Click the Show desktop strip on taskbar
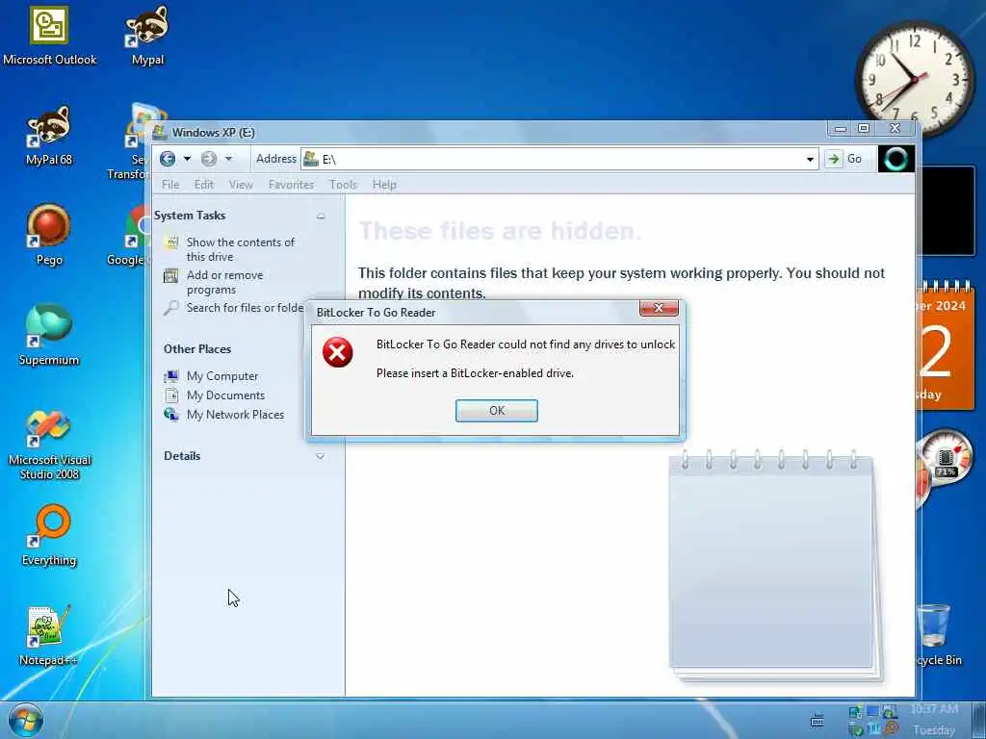 pyautogui.click(x=979, y=720)
